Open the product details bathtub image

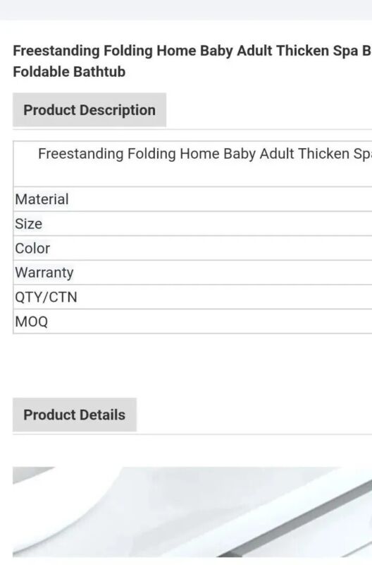tap(192, 511)
